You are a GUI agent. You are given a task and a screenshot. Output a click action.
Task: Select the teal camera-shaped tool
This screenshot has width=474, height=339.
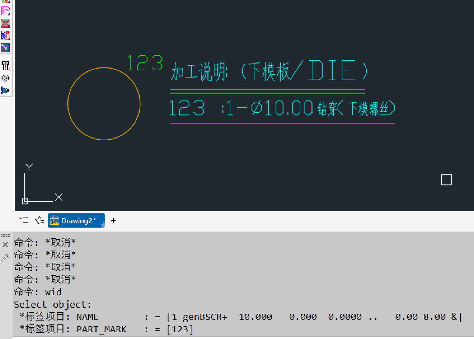tap(5, 90)
